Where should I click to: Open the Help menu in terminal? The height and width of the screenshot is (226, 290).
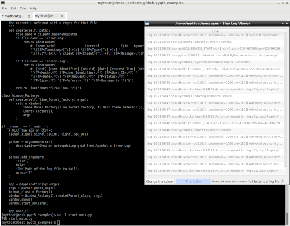[x=33, y=9]
